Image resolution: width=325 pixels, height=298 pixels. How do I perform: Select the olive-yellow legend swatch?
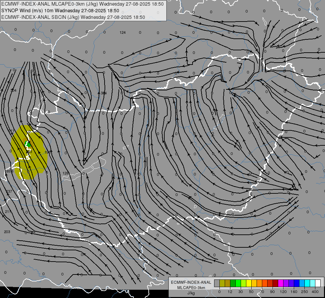point(222,283)
